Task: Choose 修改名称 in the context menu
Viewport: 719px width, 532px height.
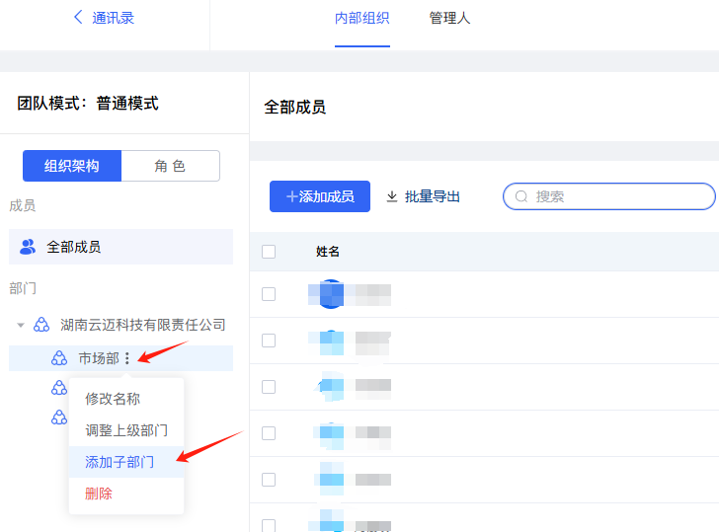Action: point(113,399)
